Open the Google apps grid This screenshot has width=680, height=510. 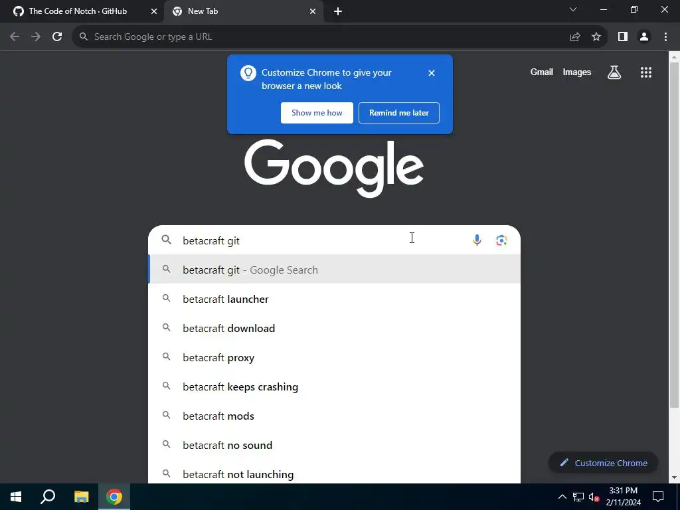[646, 72]
